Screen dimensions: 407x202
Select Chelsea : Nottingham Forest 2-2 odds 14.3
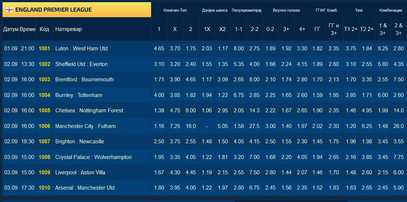pyautogui.click(x=254, y=110)
